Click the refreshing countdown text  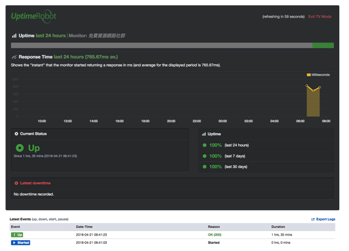284,17
